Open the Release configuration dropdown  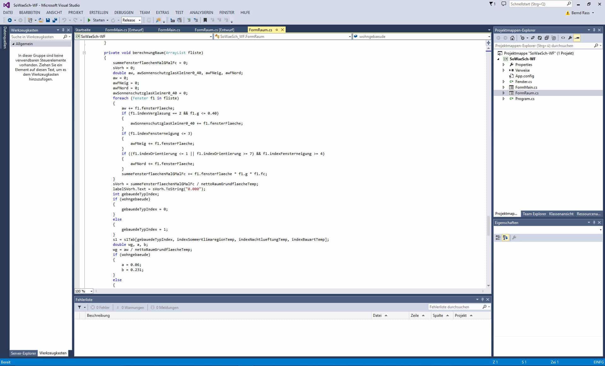[x=131, y=20]
